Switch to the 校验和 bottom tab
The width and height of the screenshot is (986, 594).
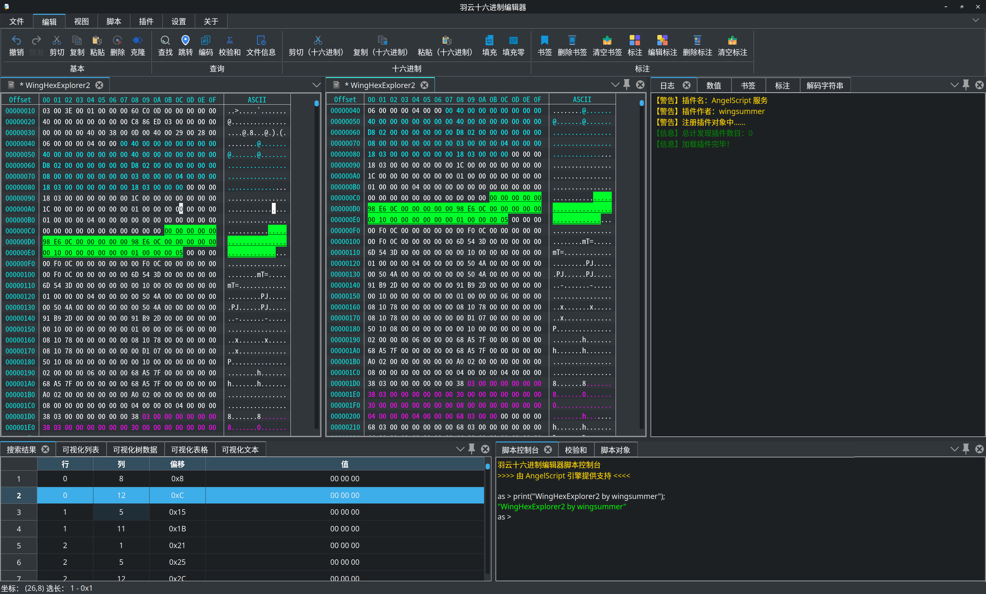tap(575, 450)
